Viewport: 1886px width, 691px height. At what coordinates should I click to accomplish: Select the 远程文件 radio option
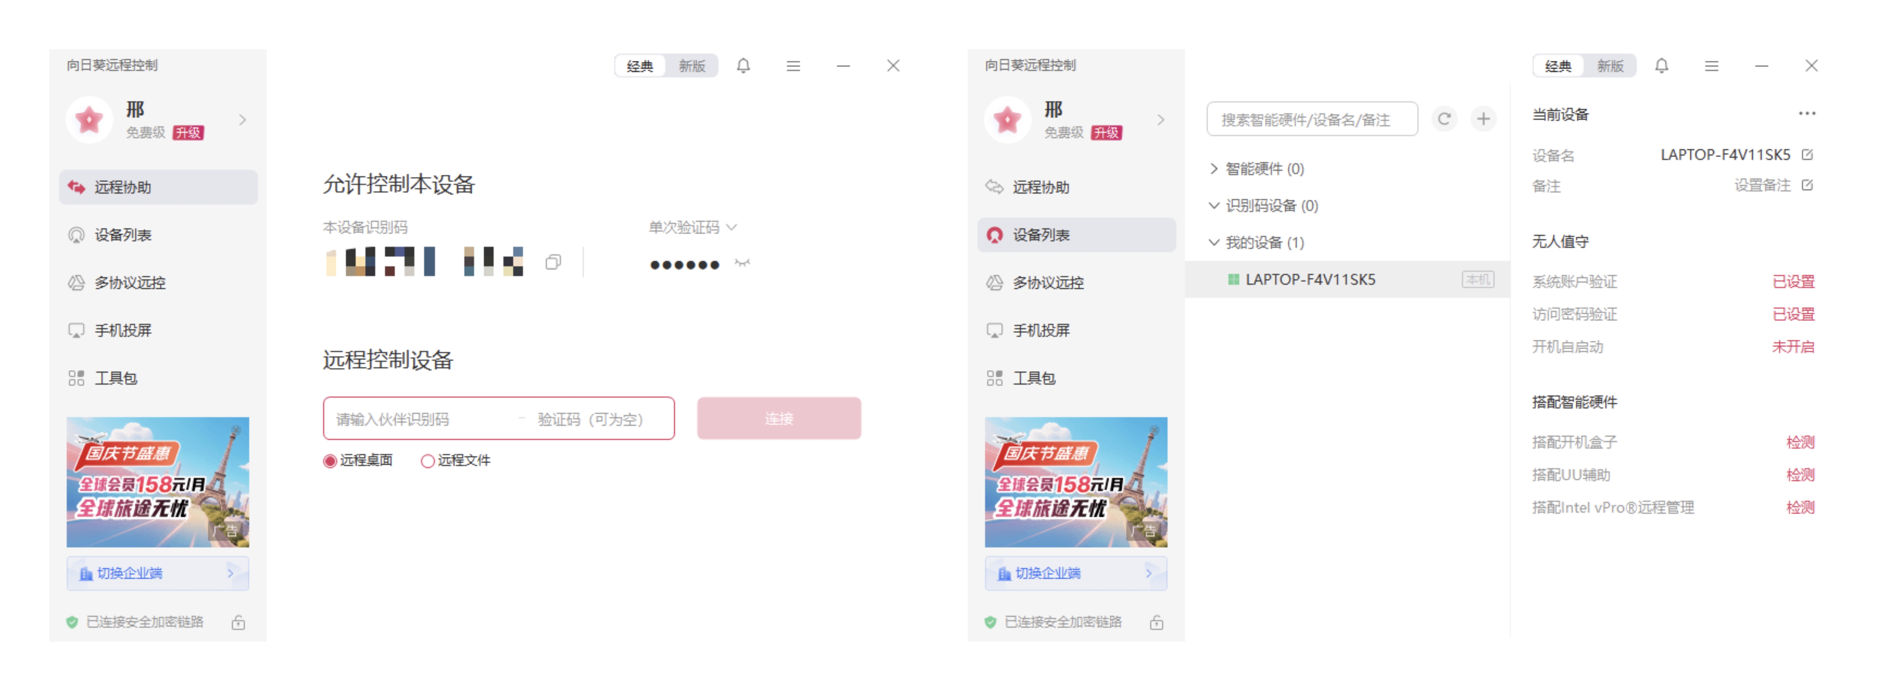(427, 461)
